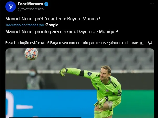This screenshot has height=118, width=158.
Task: Click the translation feedback question text
Action: pyautogui.click(x=72, y=43)
